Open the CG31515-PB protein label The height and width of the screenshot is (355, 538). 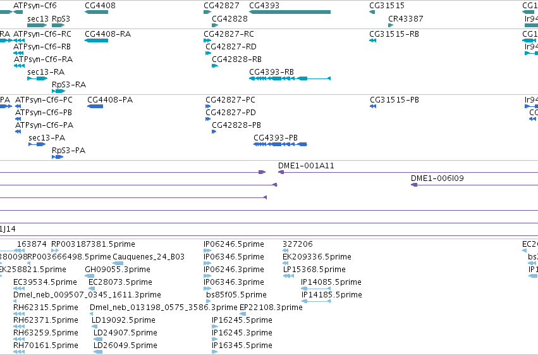[394, 100]
